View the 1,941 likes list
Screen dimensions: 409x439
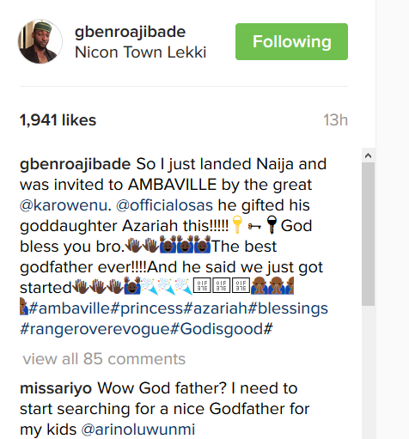(x=58, y=119)
